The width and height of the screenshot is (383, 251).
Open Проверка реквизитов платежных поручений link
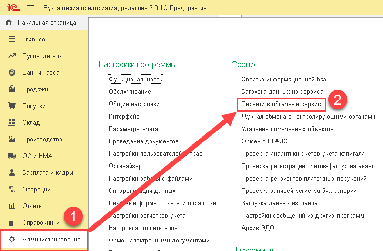point(304,179)
